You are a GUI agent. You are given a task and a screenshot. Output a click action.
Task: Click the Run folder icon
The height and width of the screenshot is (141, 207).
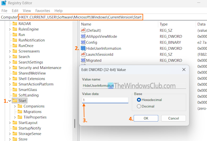15,34
